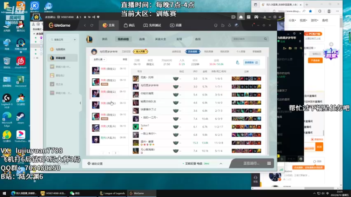The height and width of the screenshot is (197, 351).
Task: Click the 搜索应用 search field
Action: coord(60,39)
